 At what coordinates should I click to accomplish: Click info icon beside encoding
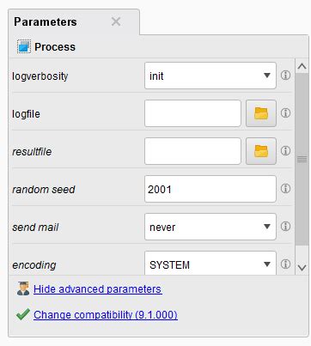tap(285, 264)
